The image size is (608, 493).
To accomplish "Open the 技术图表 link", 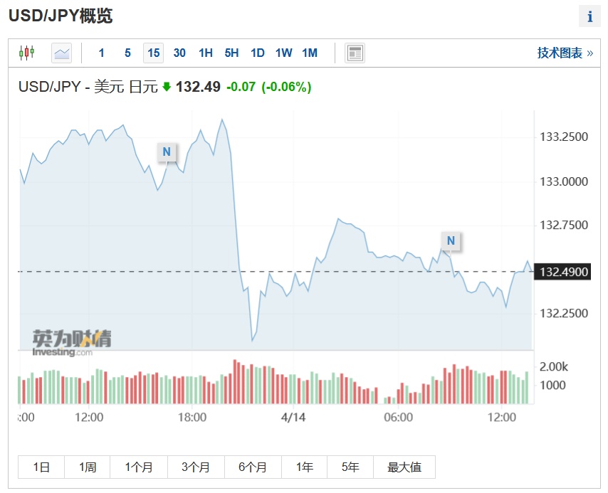I will pyautogui.click(x=565, y=53).
